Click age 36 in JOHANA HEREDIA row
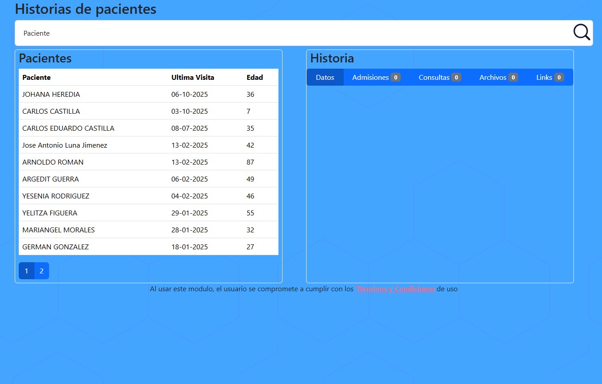This screenshot has width=602, height=384. [250, 95]
